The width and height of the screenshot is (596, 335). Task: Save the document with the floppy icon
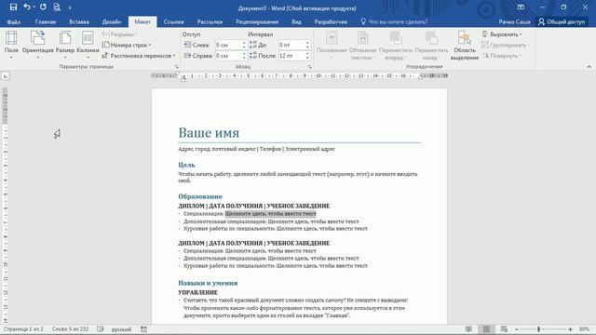click(x=13, y=7)
